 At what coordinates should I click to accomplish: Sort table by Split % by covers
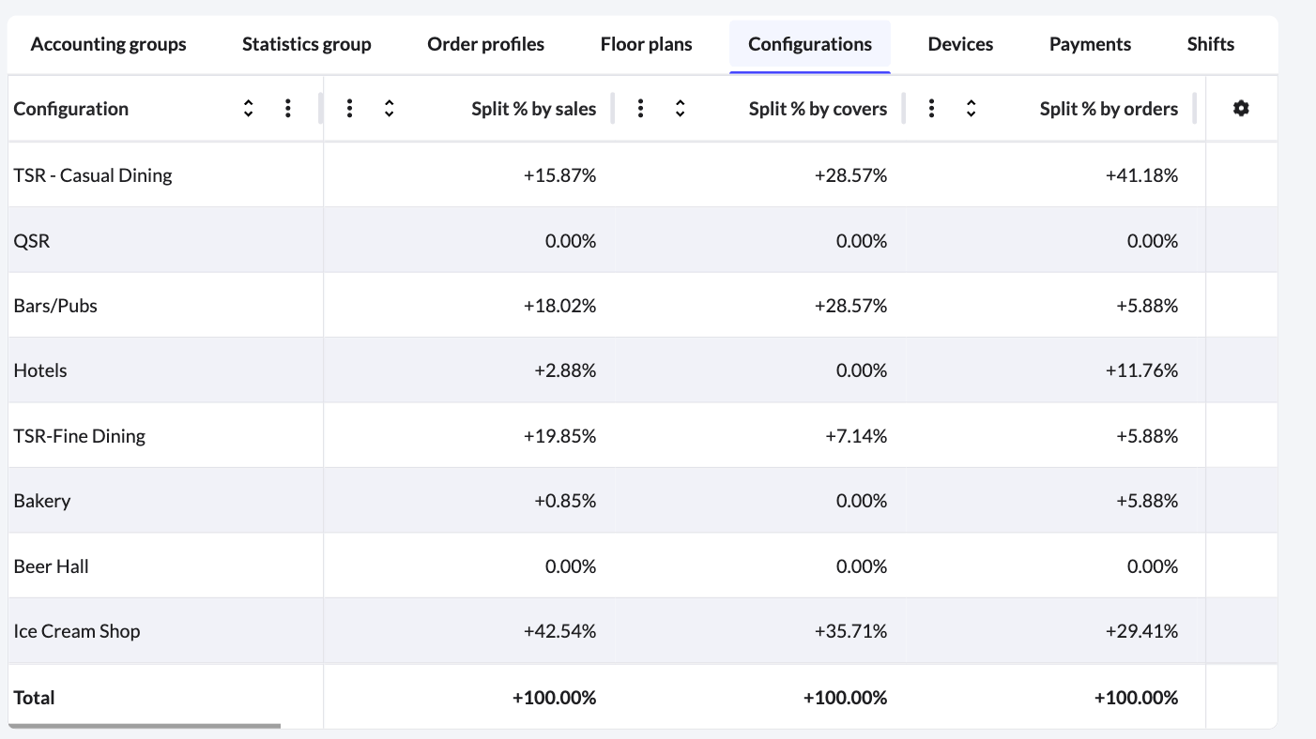681,109
